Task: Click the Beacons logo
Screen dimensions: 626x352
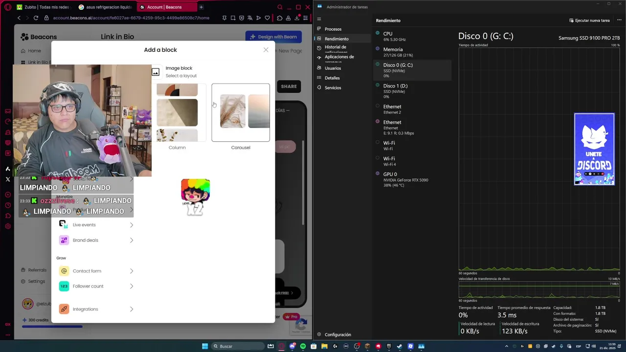Action: pyautogui.click(x=39, y=37)
